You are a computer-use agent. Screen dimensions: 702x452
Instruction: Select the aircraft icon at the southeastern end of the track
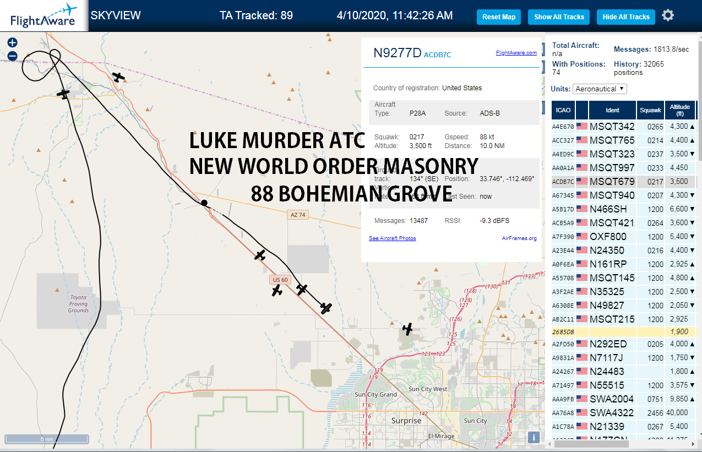click(x=326, y=308)
